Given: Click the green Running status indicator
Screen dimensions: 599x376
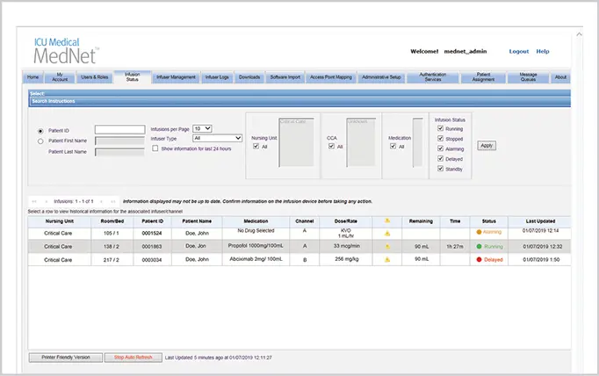Looking at the screenshot, I should (x=480, y=247).
